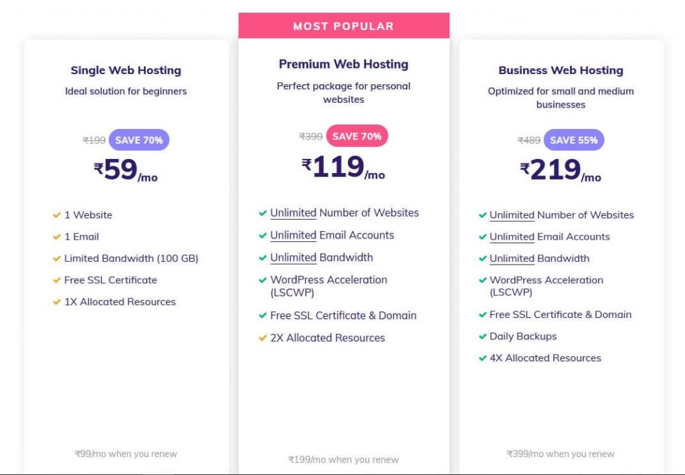Open the underlined "Unlimited" link for Premium websites
Image resolution: width=685 pixels, height=475 pixels.
(292, 212)
